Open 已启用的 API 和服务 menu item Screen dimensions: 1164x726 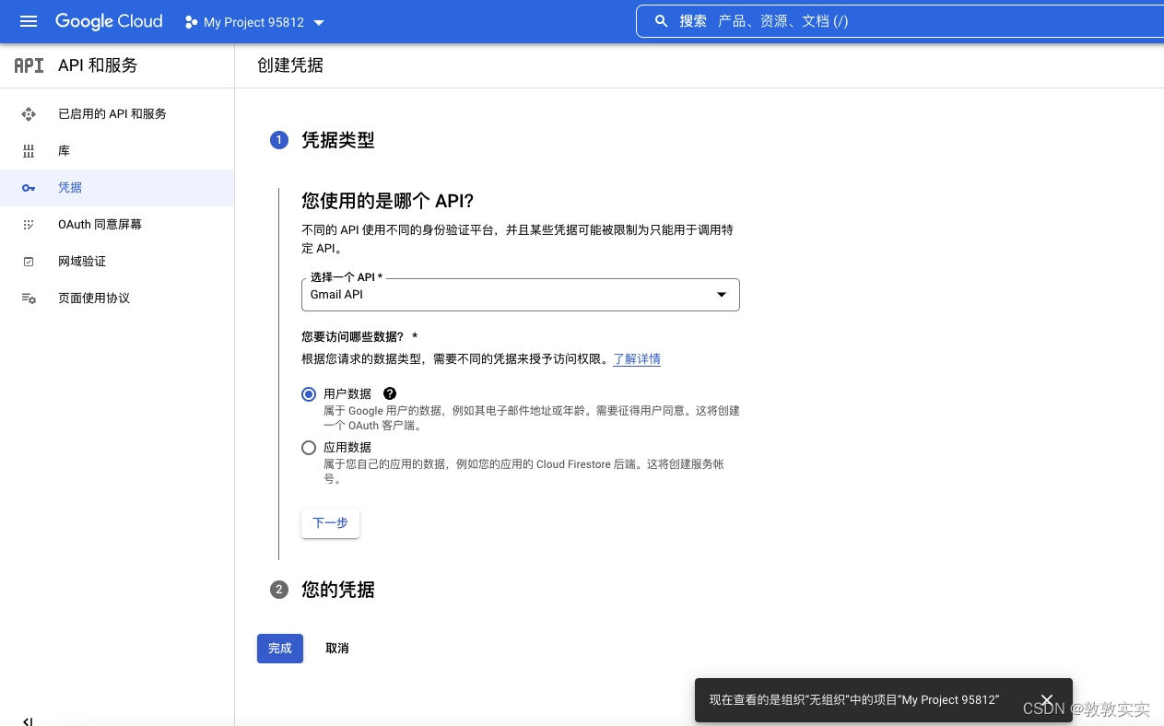point(112,114)
